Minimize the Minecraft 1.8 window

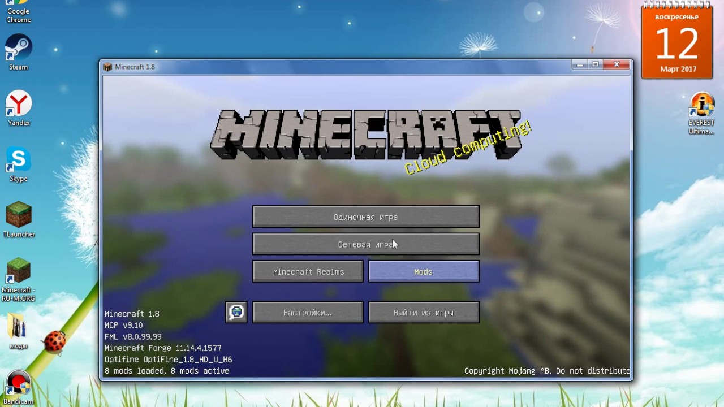(x=579, y=65)
